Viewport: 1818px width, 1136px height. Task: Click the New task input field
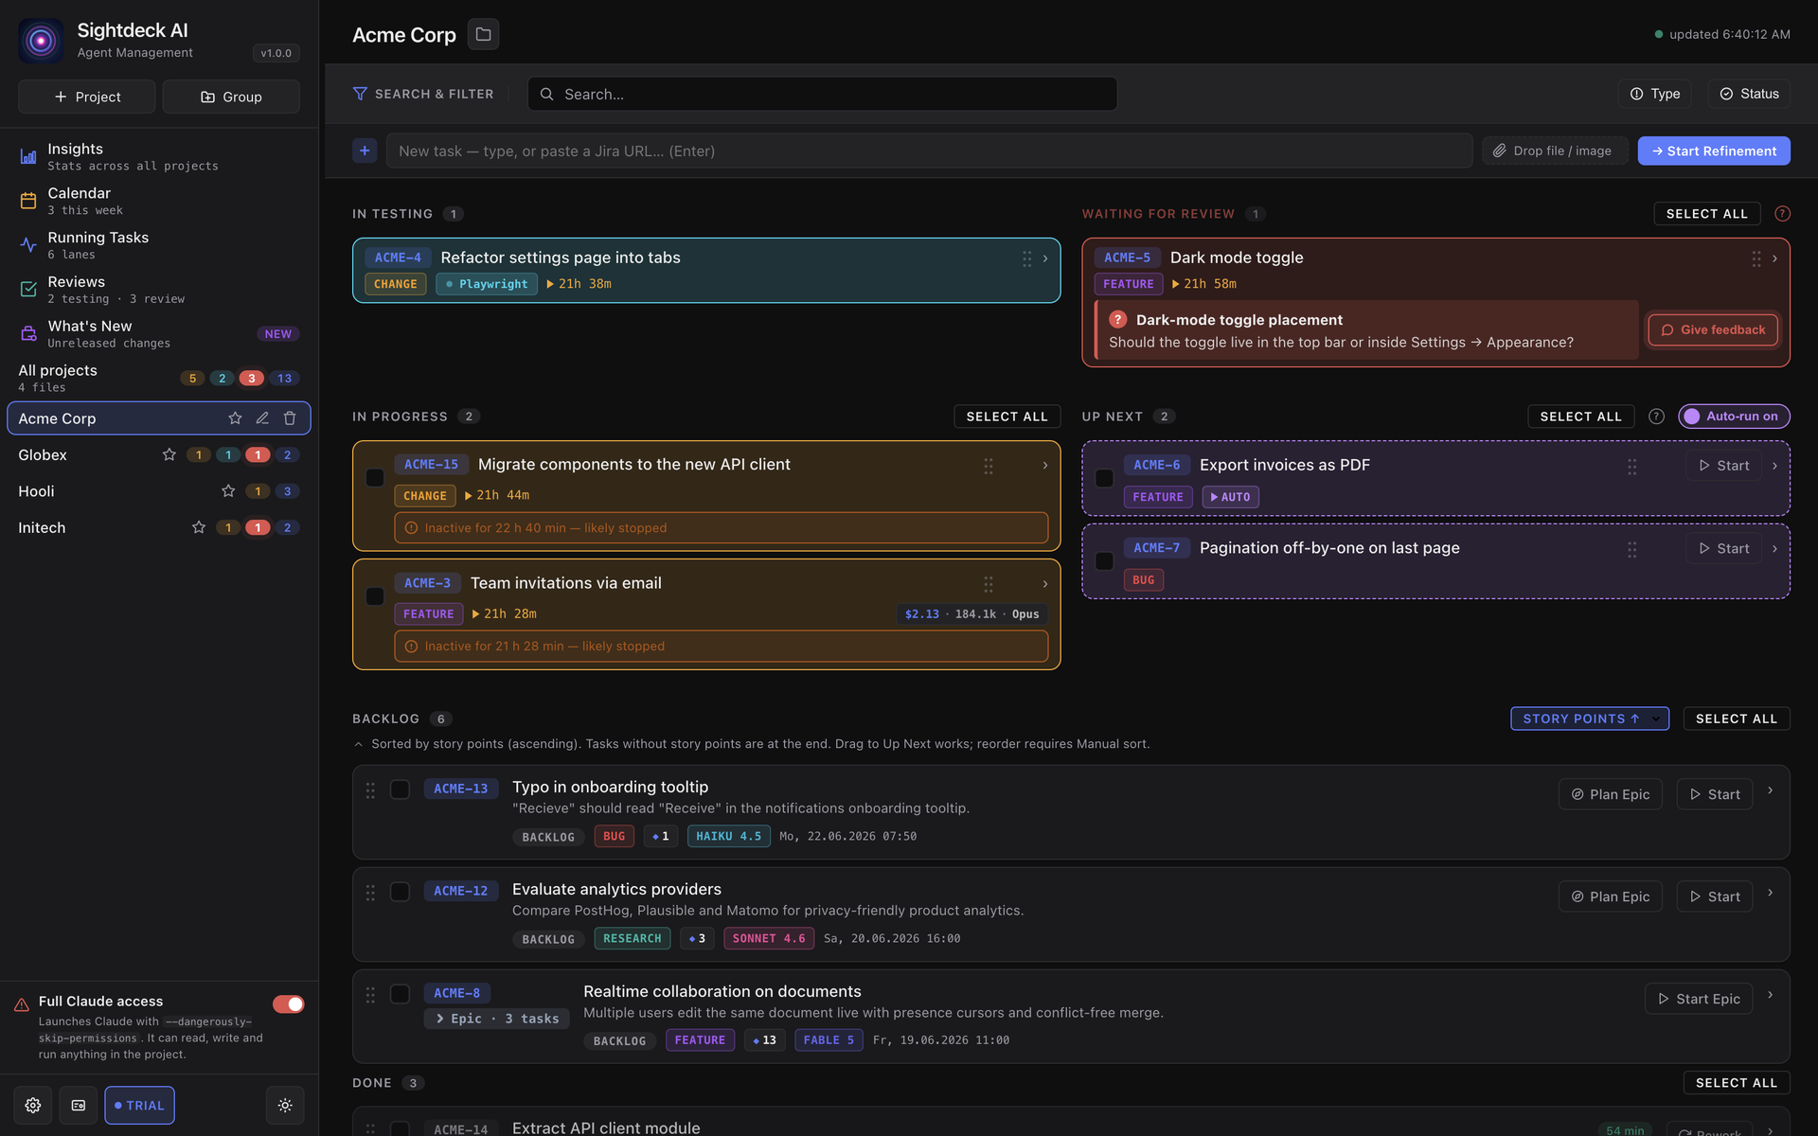pyautogui.click(x=929, y=151)
